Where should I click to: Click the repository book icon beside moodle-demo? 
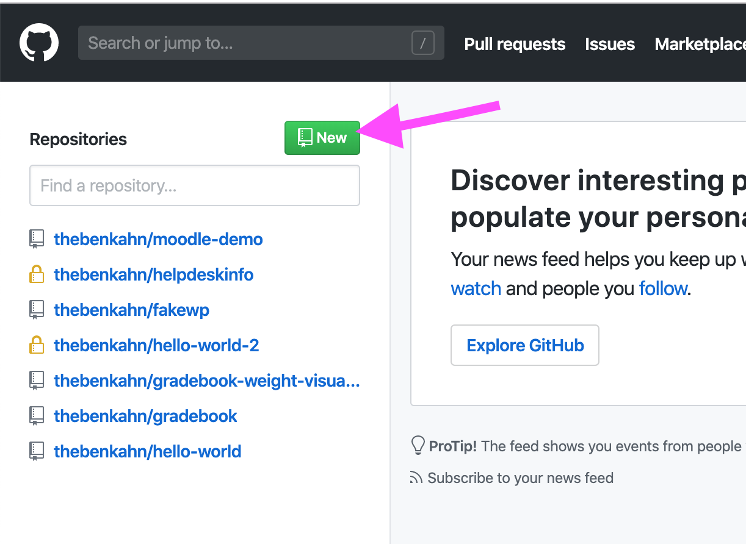point(37,238)
